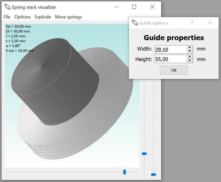The height and width of the screenshot is (182, 221).
Task: Click the left vertical slider handle
Action: tap(145, 154)
